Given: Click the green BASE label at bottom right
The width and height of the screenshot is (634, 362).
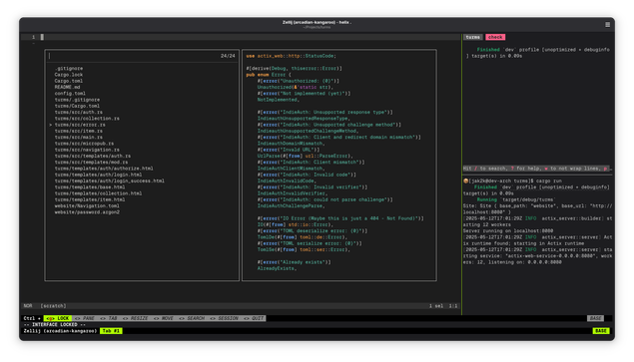Looking at the screenshot, I should 601,331.
